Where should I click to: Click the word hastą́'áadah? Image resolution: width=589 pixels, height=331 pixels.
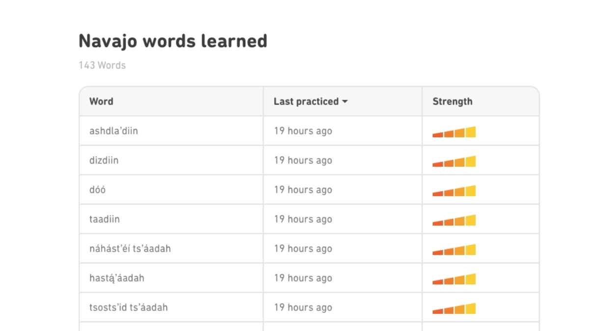click(116, 278)
